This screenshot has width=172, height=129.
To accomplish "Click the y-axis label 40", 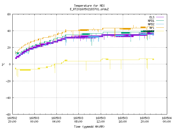I will click(9, 31).
